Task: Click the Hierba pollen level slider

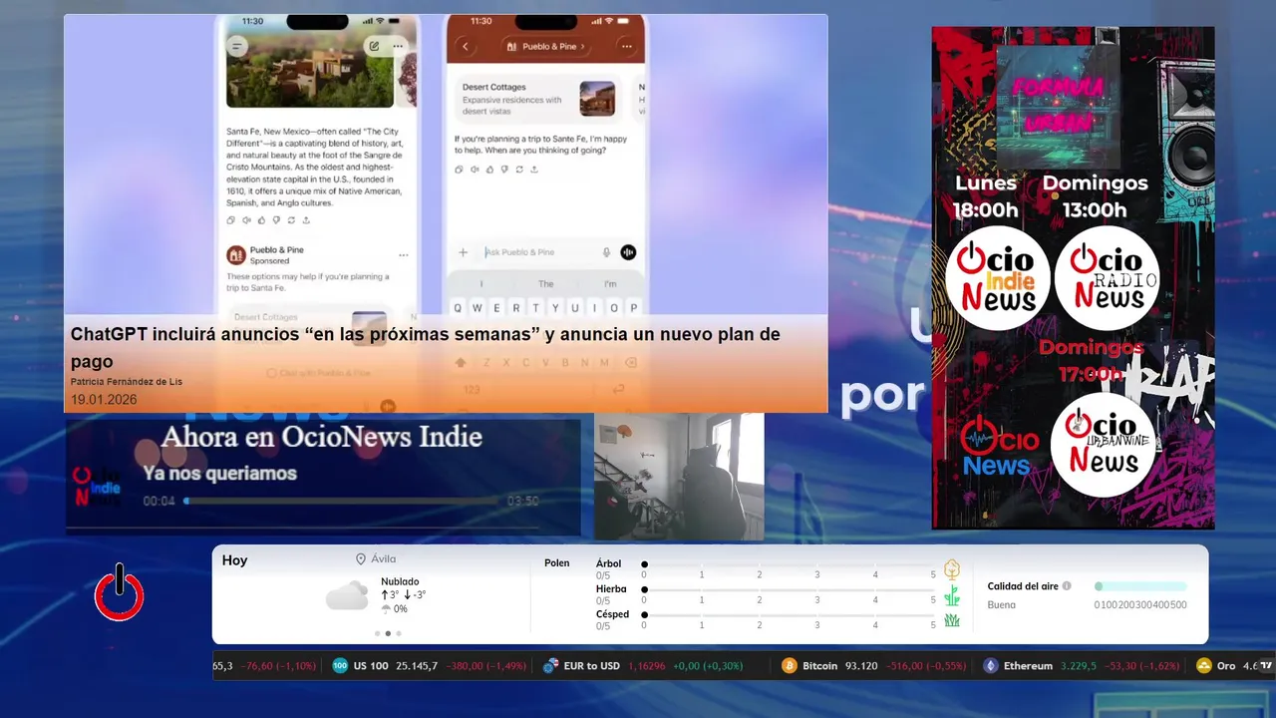Action: click(790, 589)
